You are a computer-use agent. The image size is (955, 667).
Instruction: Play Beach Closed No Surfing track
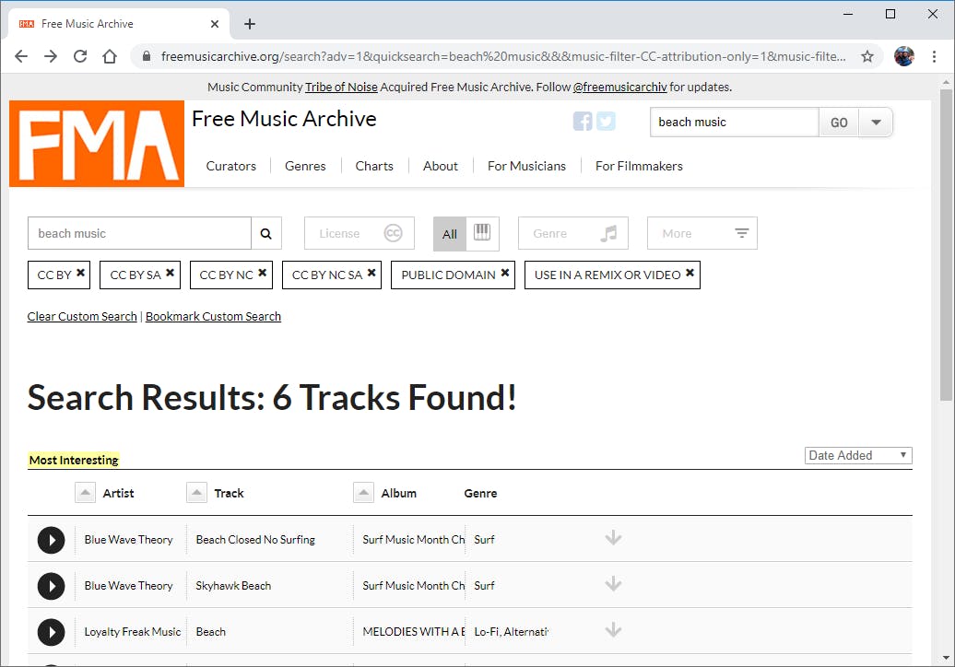pos(51,540)
